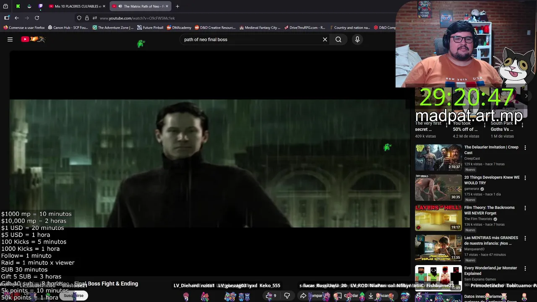Image resolution: width=537 pixels, height=302 pixels.
Task: Open Las MENTIRAS más GRANDES thumbnail
Action: coord(438,248)
